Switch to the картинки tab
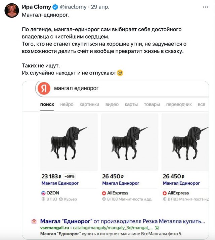The width and height of the screenshot is (215, 240). [89, 104]
